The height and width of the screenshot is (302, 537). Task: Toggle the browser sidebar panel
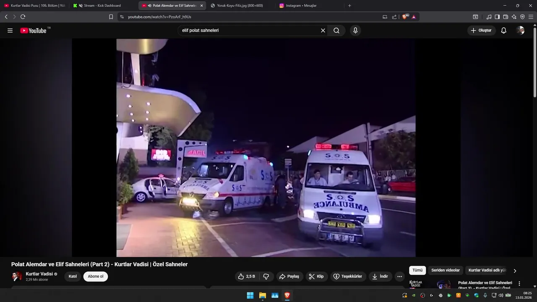click(x=497, y=17)
